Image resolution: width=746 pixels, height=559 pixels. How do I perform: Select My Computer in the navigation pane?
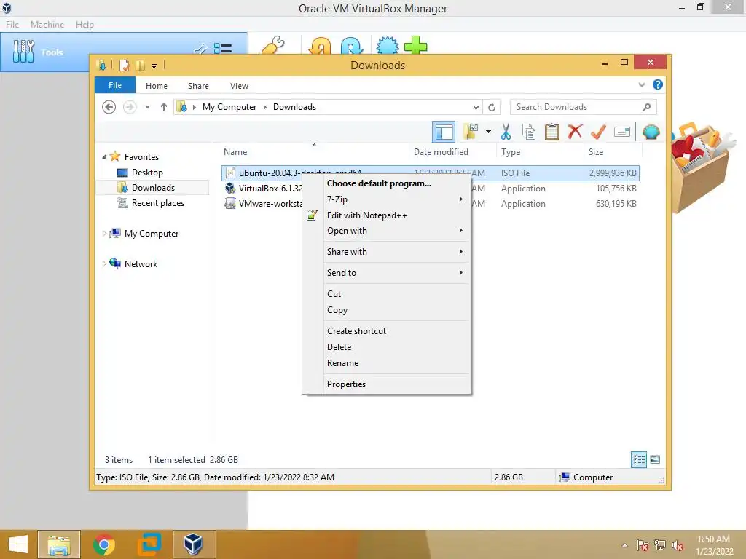click(152, 234)
